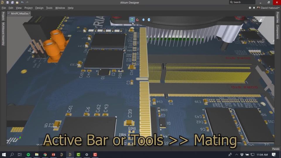Select the measure distance tool in Active Bar
Viewport: 281px width, 158px height.
point(138,20)
